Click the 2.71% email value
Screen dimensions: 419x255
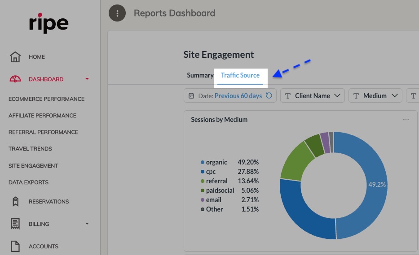[250, 200]
